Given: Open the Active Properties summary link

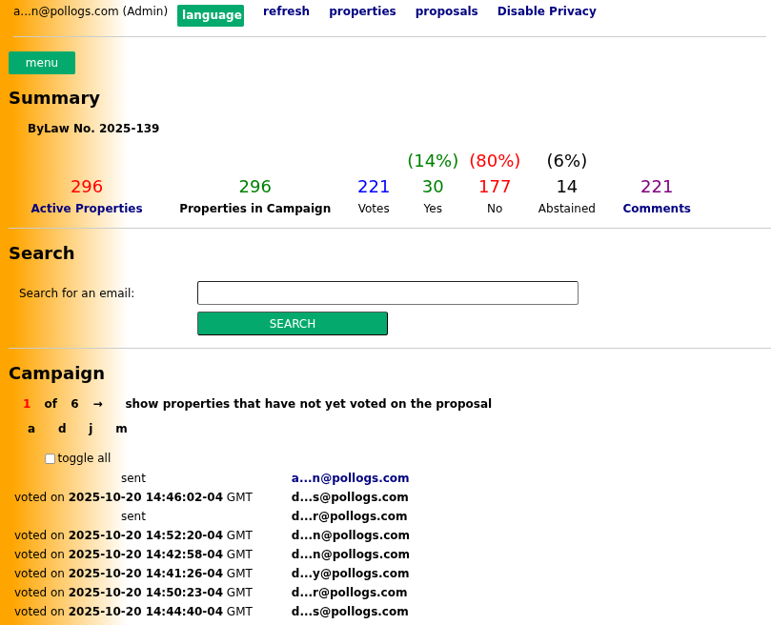Looking at the screenshot, I should pos(87,208).
